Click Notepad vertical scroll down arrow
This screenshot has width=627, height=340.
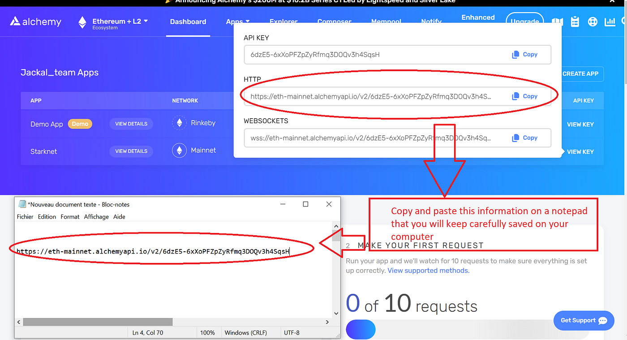tap(336, 314)
